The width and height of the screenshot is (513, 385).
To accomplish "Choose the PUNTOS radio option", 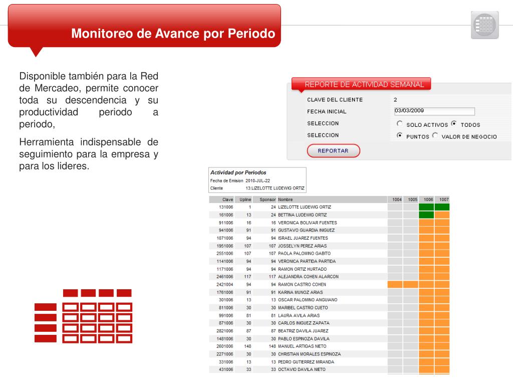I will tap(399, 135).
